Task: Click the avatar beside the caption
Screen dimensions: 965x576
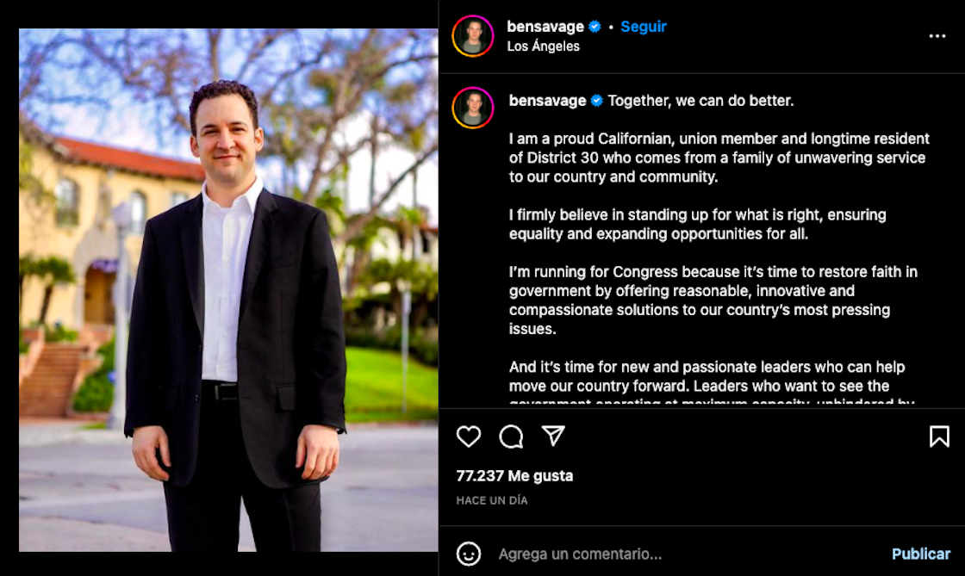Action: tap(473, 108)
